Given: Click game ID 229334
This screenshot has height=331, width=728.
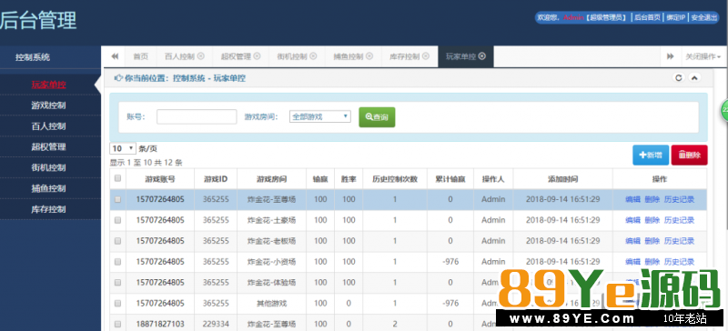Looking at the screenshot, I should pyautogui.click(x=216, y=324).
